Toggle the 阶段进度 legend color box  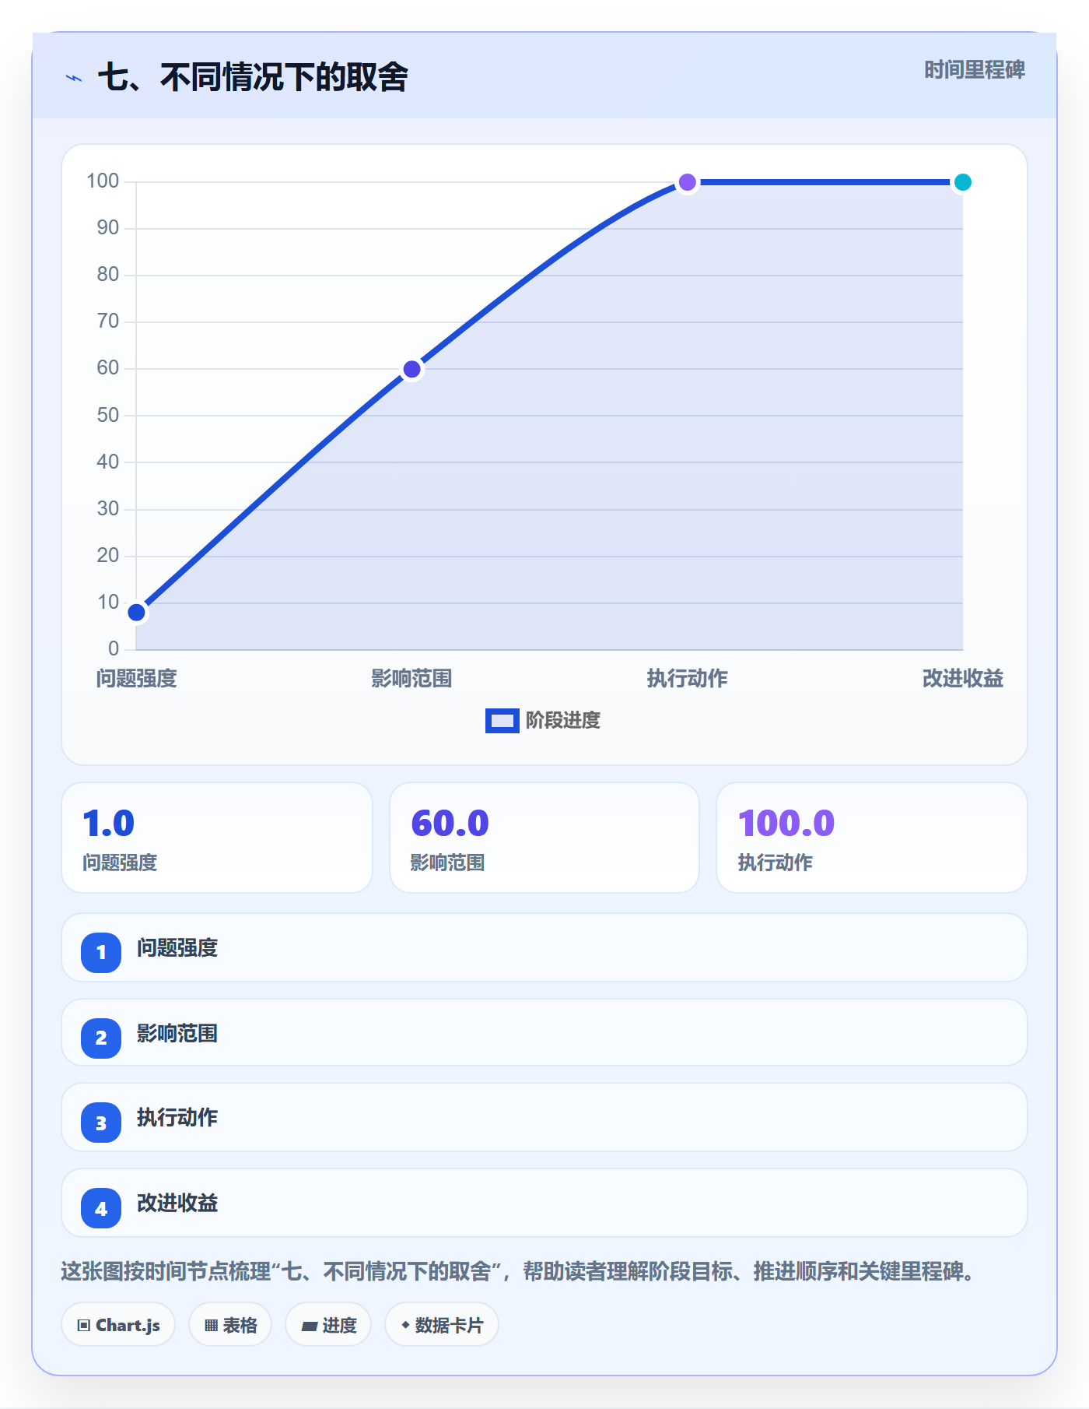pos(502,721)
